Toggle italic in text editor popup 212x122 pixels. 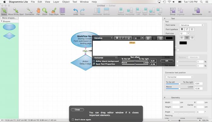[x=123, y=38]
